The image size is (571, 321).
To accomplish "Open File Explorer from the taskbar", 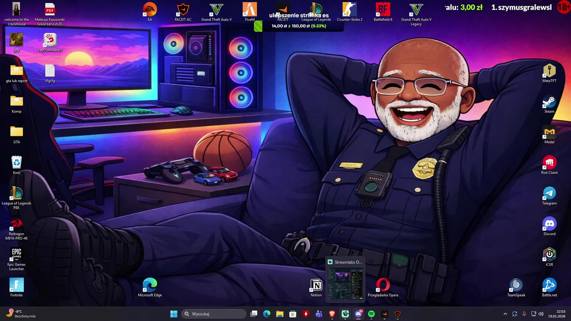I will pyautogui.click(x=280, y=314).
